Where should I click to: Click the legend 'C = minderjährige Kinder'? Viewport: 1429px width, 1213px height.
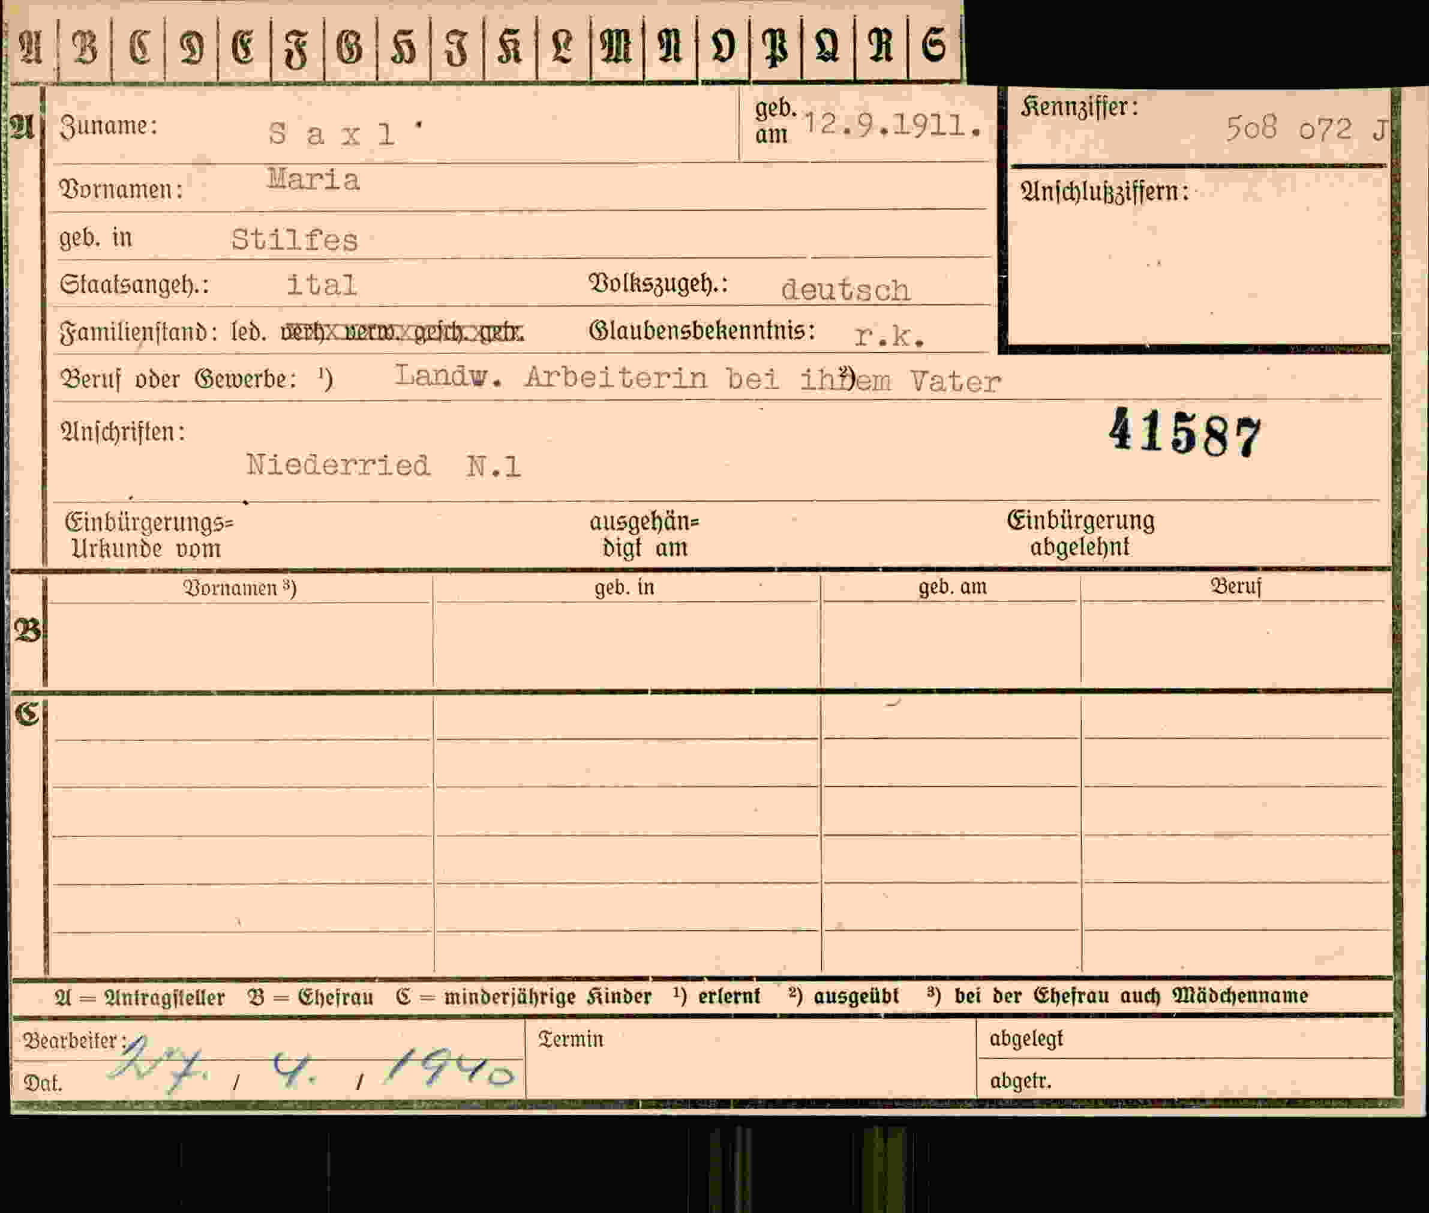point(524,996)
